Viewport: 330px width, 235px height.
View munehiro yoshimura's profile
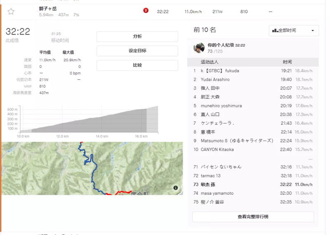221,106
